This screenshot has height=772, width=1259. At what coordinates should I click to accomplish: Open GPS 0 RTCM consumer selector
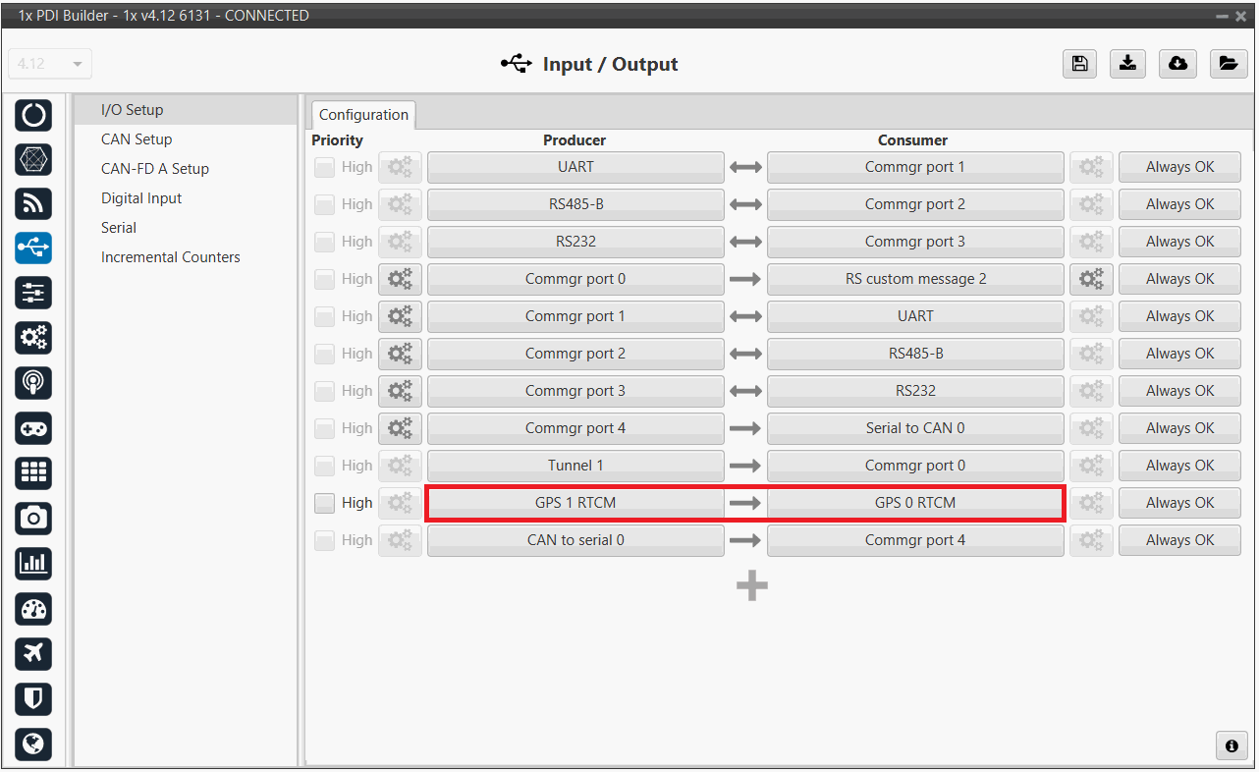(914, 503)
